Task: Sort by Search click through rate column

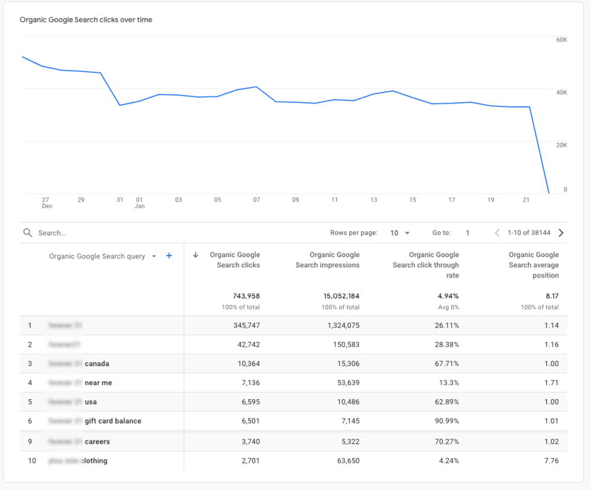Action: [x=426, y=265]
